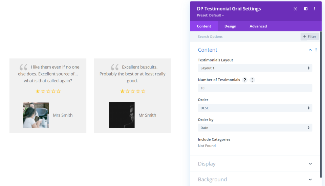Viewport: 325px width, 186px height.
Task: Click the Number of Testimonials help icon
Action: click(245, 80)
